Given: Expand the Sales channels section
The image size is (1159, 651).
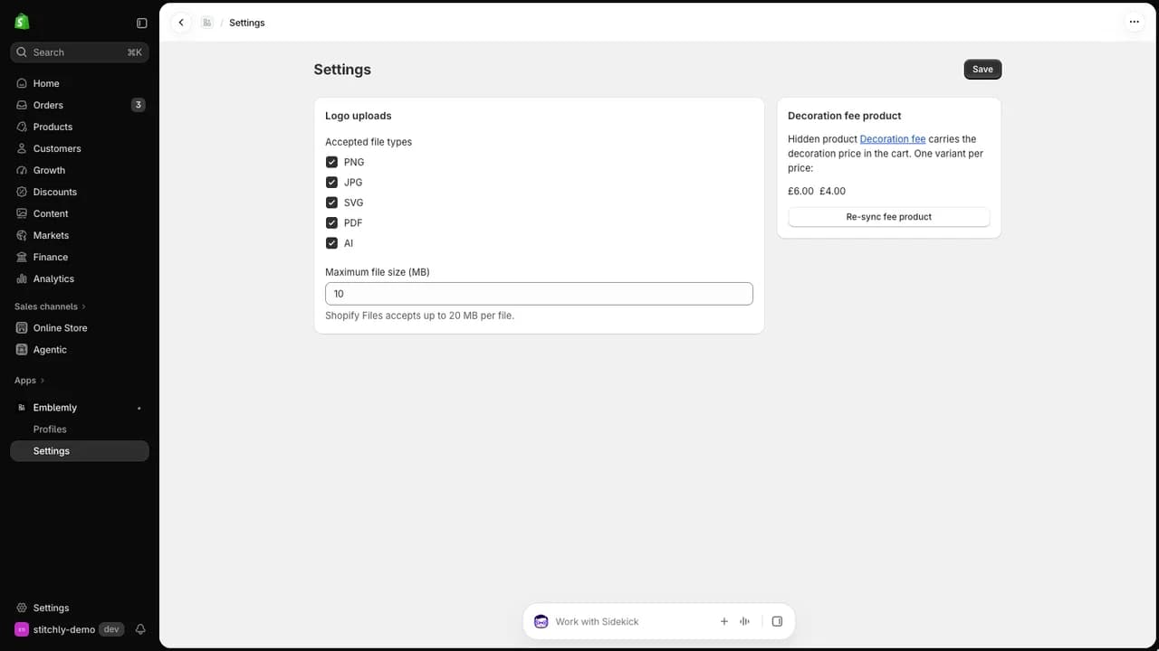Looking at the screenshot, I should (x=50, y=307).
